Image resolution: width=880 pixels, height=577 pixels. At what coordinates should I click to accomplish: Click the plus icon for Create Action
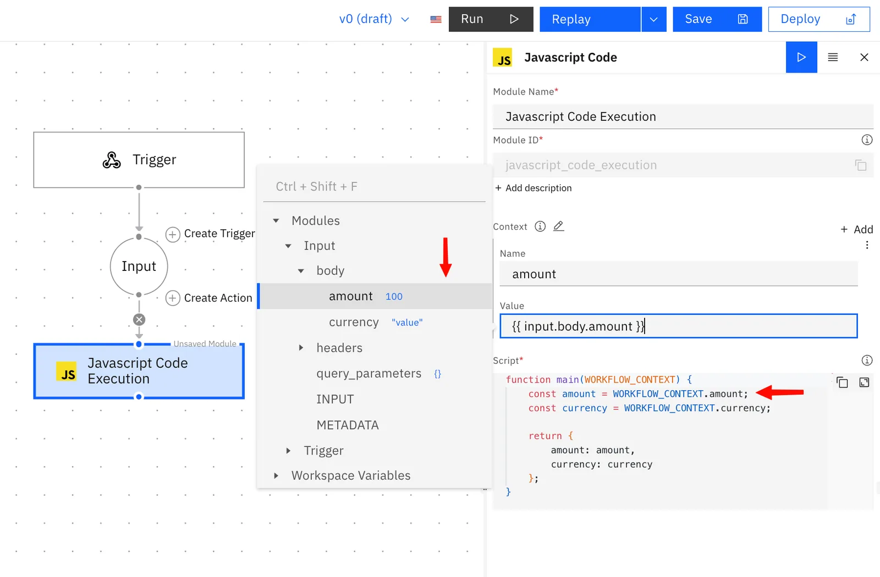tap(173, 298)
